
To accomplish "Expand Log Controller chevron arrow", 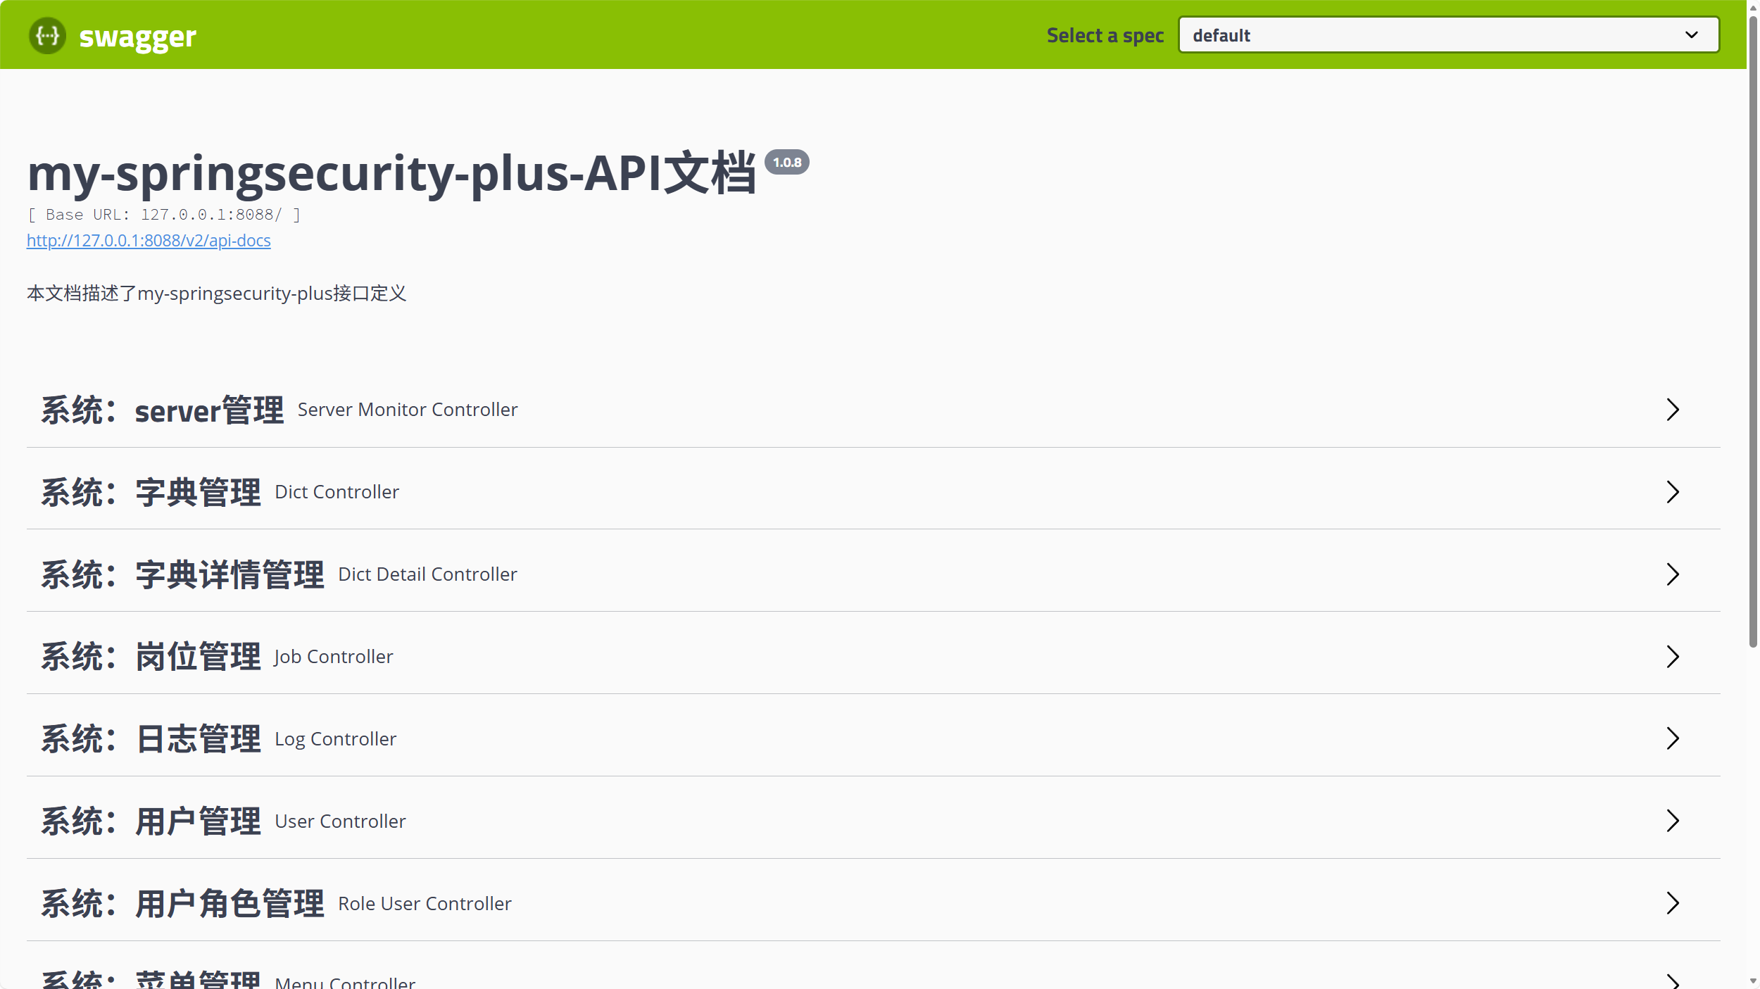I will [1673, 738].
